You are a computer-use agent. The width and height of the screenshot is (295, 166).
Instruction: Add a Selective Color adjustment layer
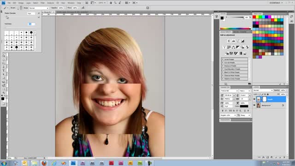pos(245,53)
